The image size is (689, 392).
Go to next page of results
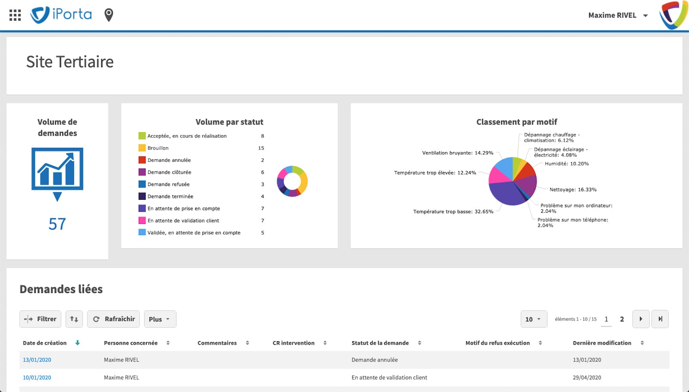click(x=641, y=319)
